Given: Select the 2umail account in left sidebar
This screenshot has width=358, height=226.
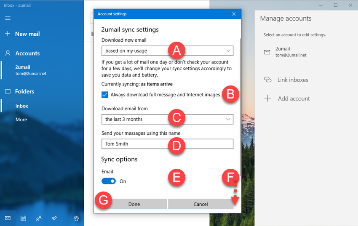Looking at the screenshot, I should (x=31, y=70).
